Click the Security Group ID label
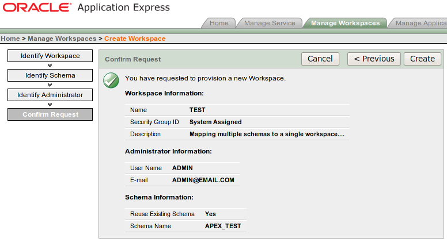Screen dimensions: 447x242 click(154, 122)
